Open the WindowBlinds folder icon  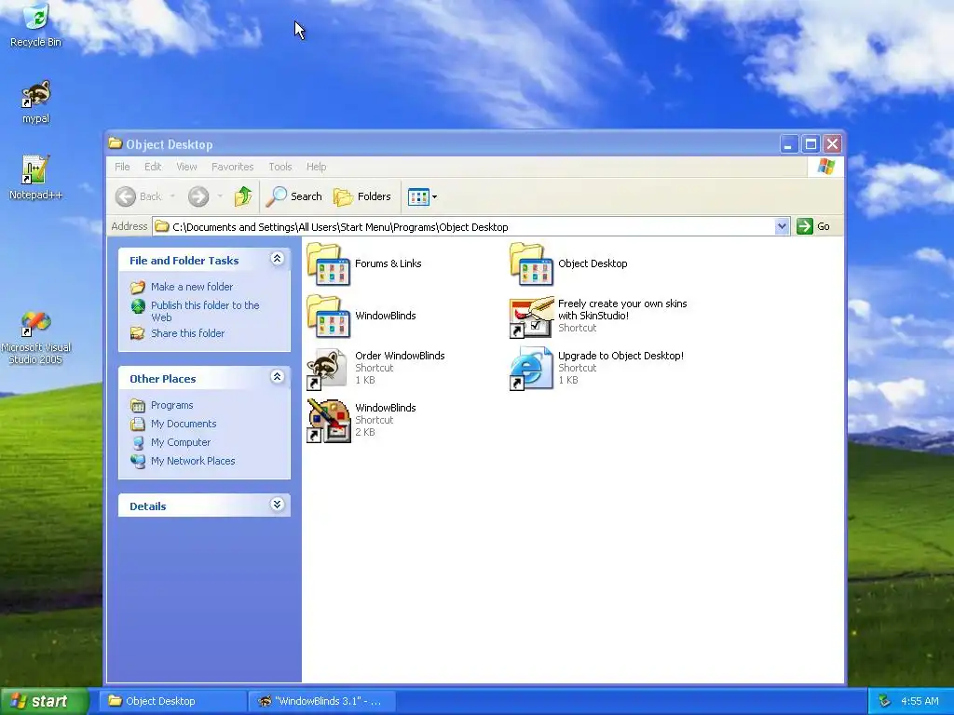tap(329, 317)
